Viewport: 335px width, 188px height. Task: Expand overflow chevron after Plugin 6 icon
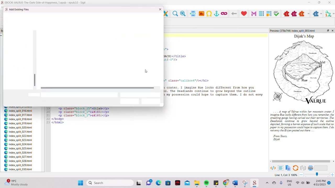pyautogui.click(x=321, y=14)
